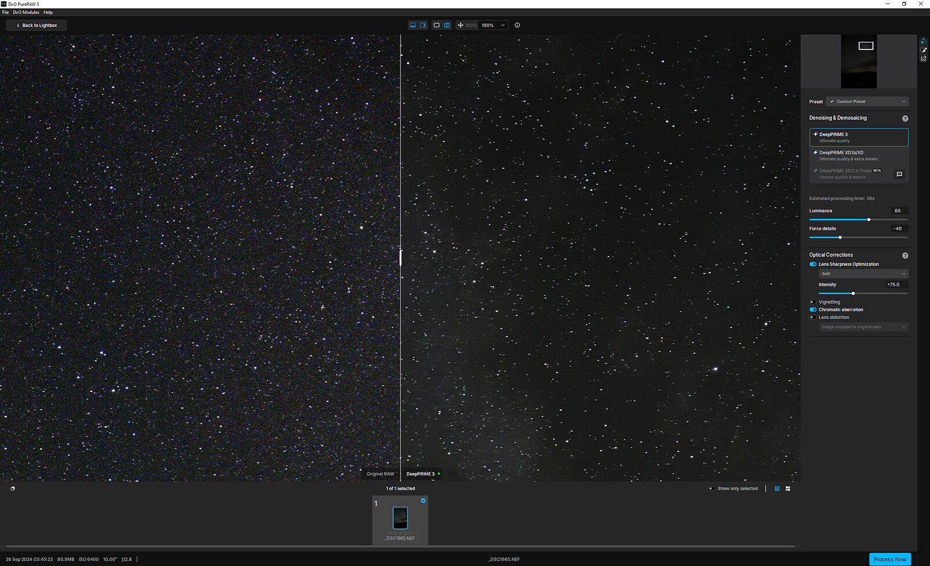Screen dimensions: 930x566
Task: Open the image information icon
Action: point(517,25)
